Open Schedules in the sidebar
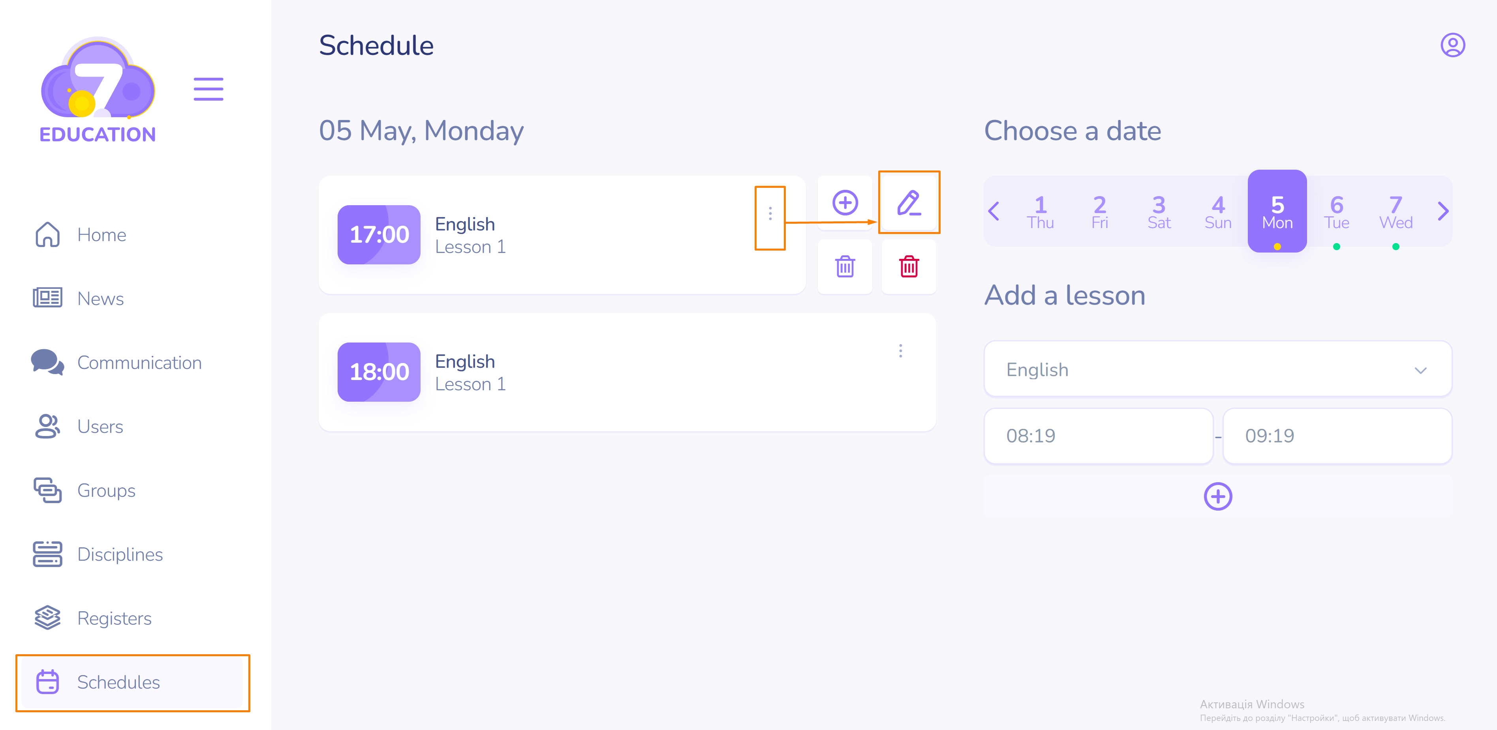Viewport: 1497px width, 730px height. coord(118,682)
